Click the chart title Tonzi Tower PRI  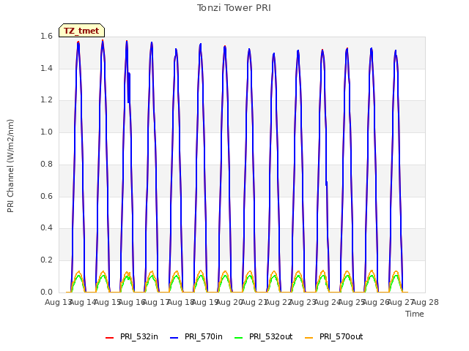pos(234,8)
